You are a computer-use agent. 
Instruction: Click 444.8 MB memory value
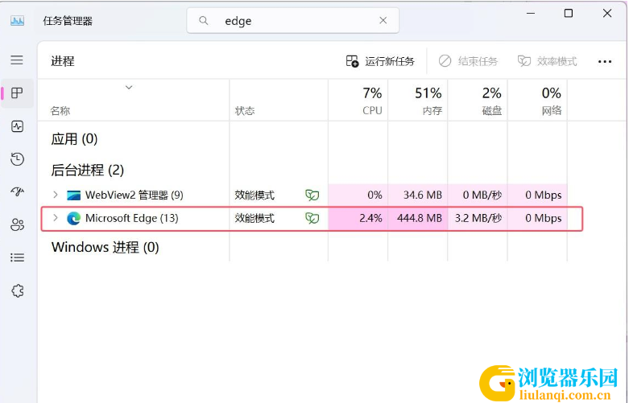[420, 218]
